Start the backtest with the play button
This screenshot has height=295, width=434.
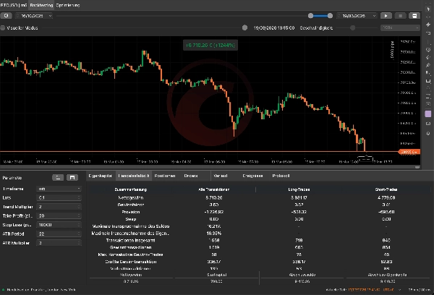(x=386, y=16)
